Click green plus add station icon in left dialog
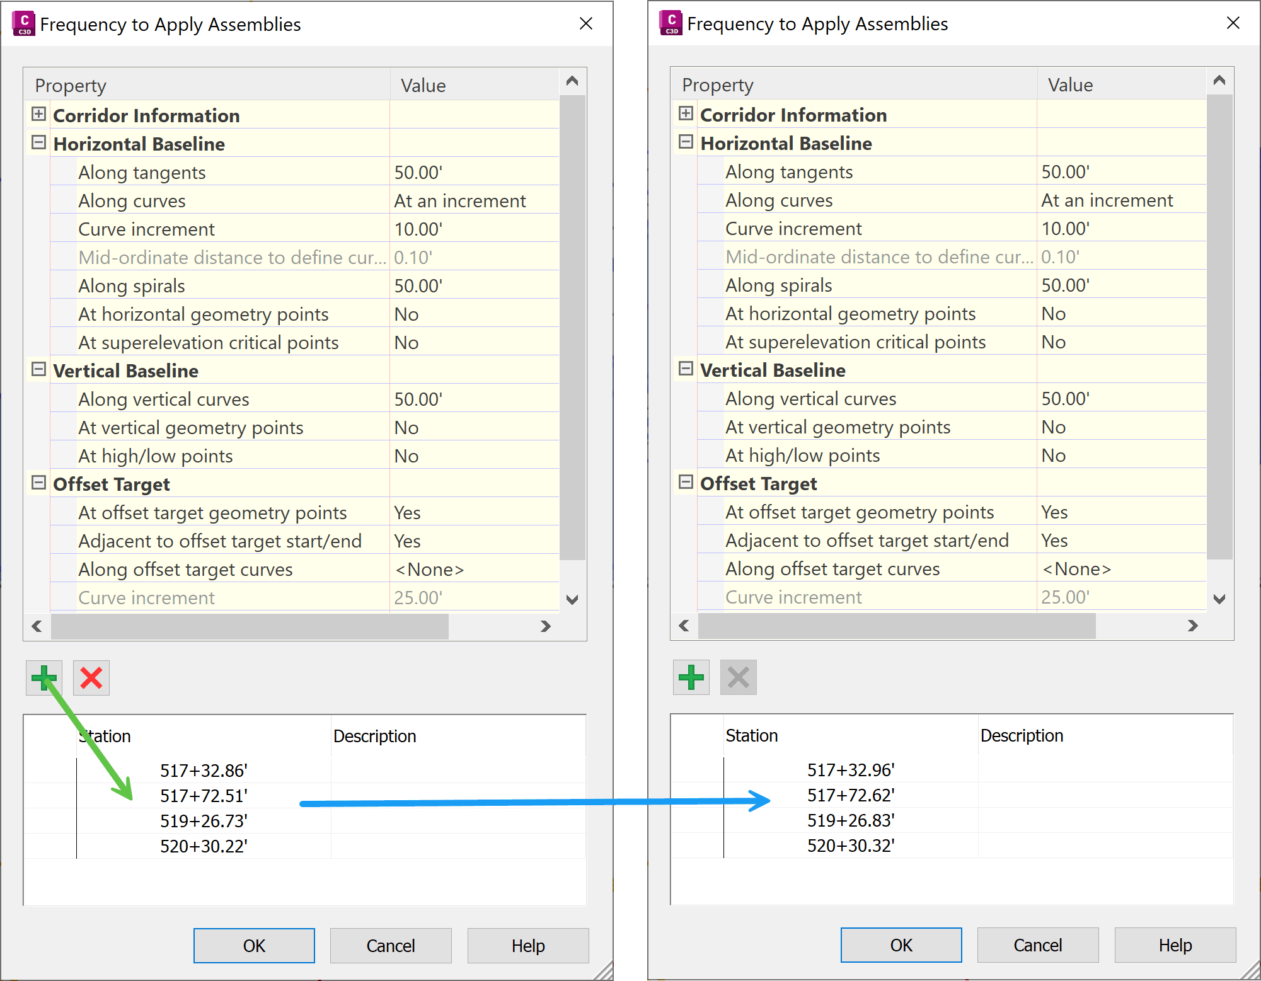The image size is (1261, 981). [x=43, y=678]
